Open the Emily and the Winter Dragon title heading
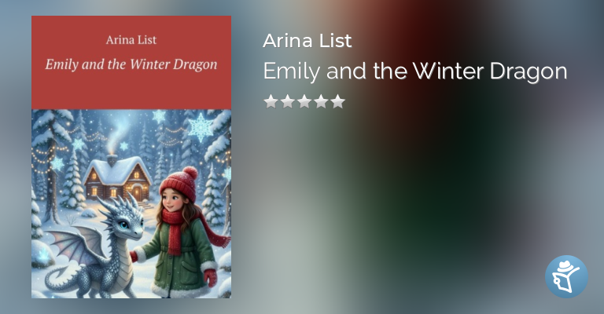This screenshot has width=604, height=314. [x=415, y=71]
